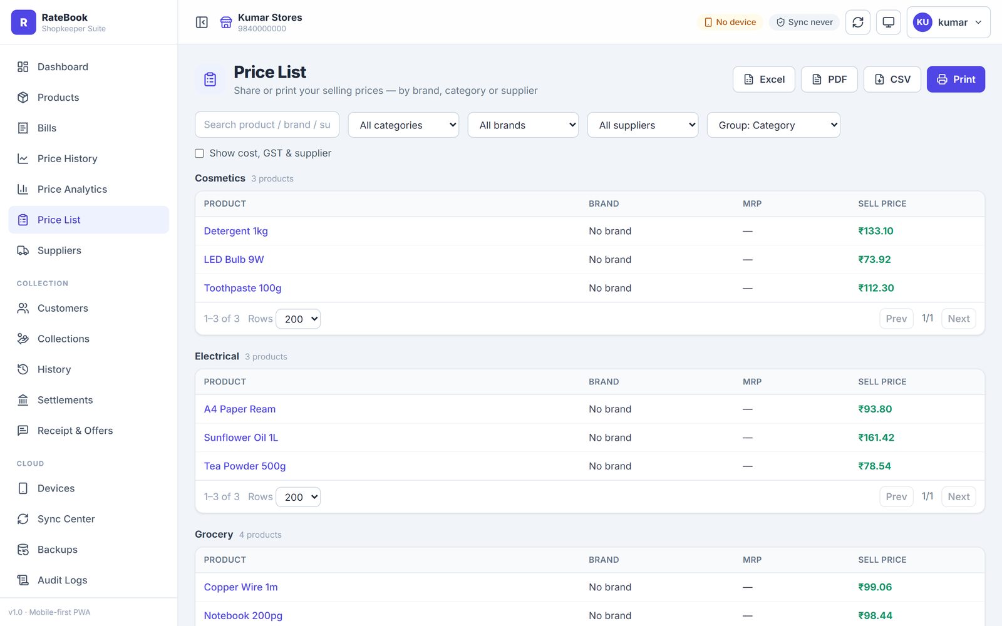Click the Sync never status badge
Viewport: 1002px width, 626px height.
(804, 23)
